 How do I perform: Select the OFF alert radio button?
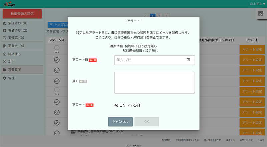coord(130,106)
